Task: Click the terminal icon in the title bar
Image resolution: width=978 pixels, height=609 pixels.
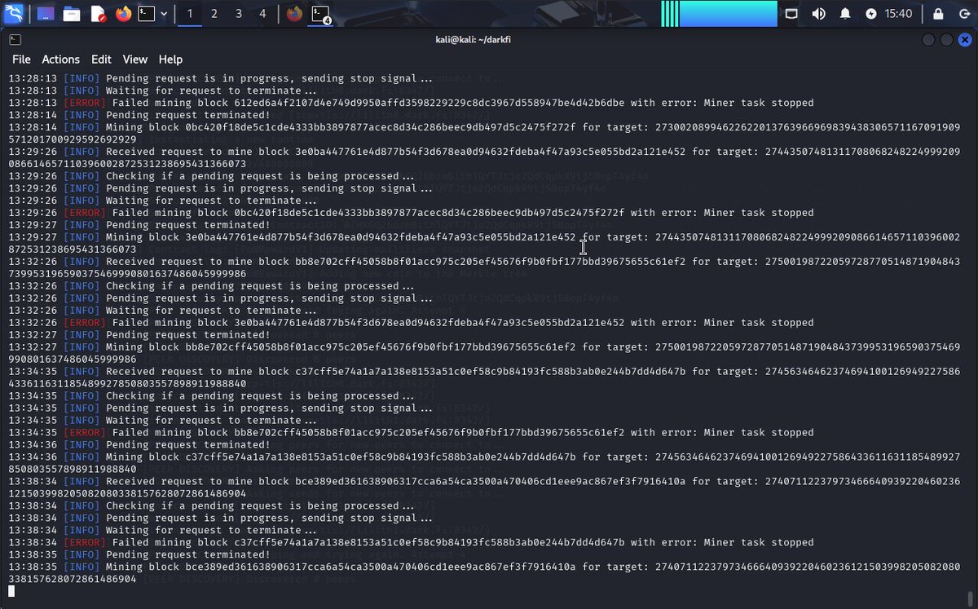Action: (15, 39)
